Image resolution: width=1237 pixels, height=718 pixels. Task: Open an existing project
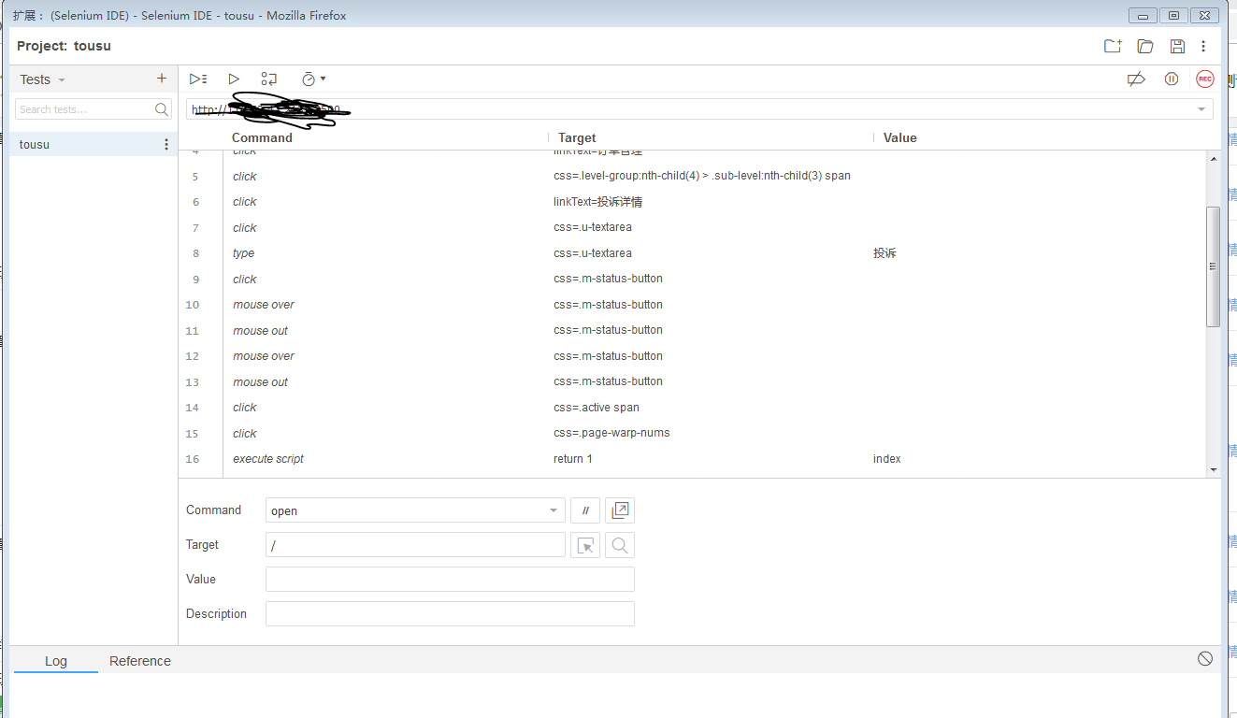tap(1144, 46)
